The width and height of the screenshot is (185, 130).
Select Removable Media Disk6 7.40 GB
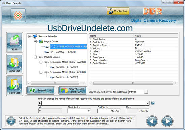[x=68, y=72]
